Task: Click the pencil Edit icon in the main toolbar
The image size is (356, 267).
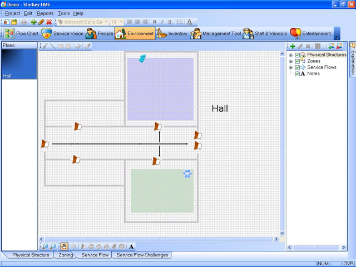Action: click(41, 22)
